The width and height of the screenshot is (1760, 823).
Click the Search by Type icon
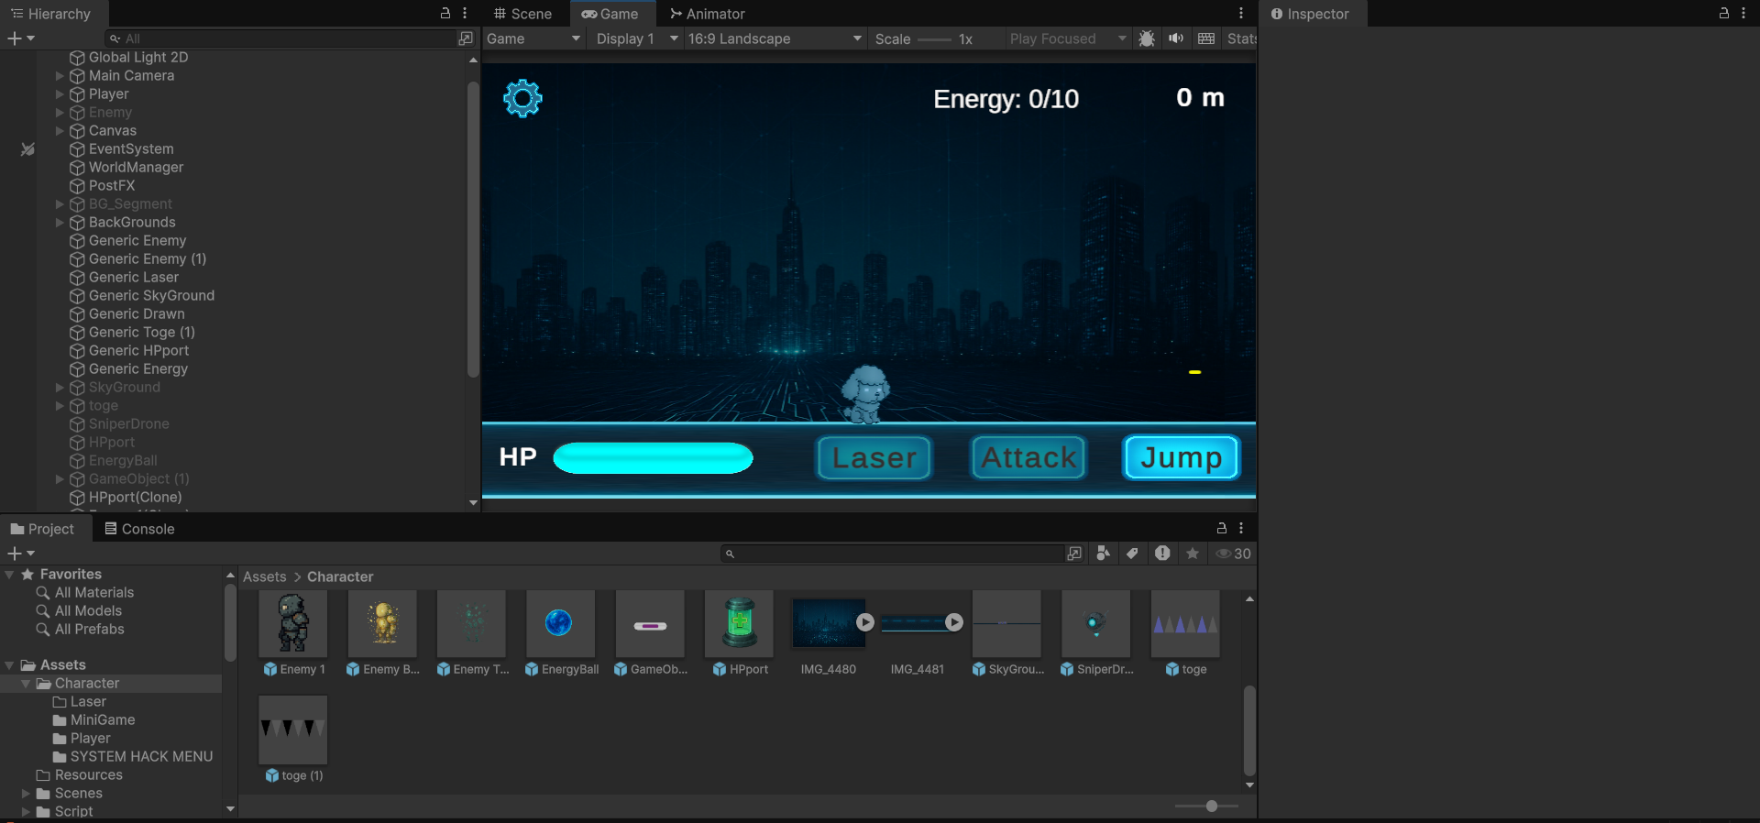pos(1103,554)
